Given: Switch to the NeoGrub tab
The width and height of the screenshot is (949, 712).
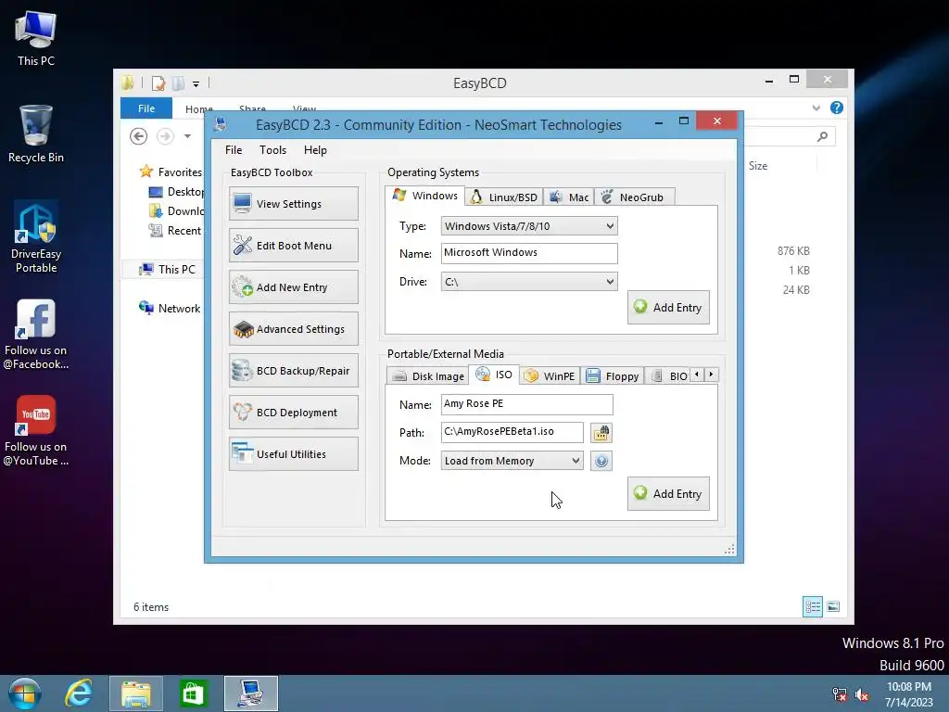Looking at the screenshot, I should 634,197.
